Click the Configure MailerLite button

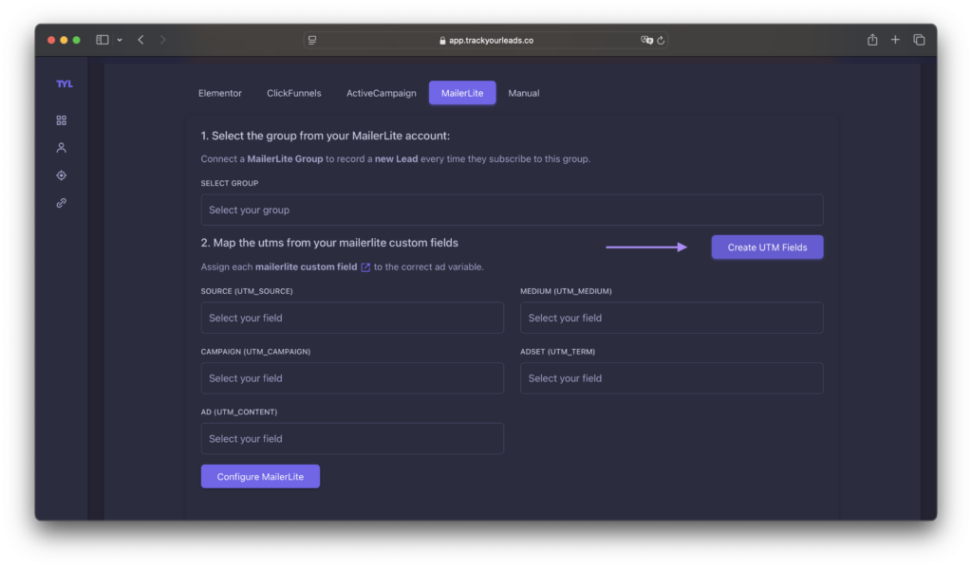[260, 477]
